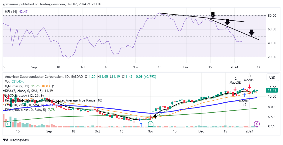Click 40.00 on the MFI scale

(272, 43)
